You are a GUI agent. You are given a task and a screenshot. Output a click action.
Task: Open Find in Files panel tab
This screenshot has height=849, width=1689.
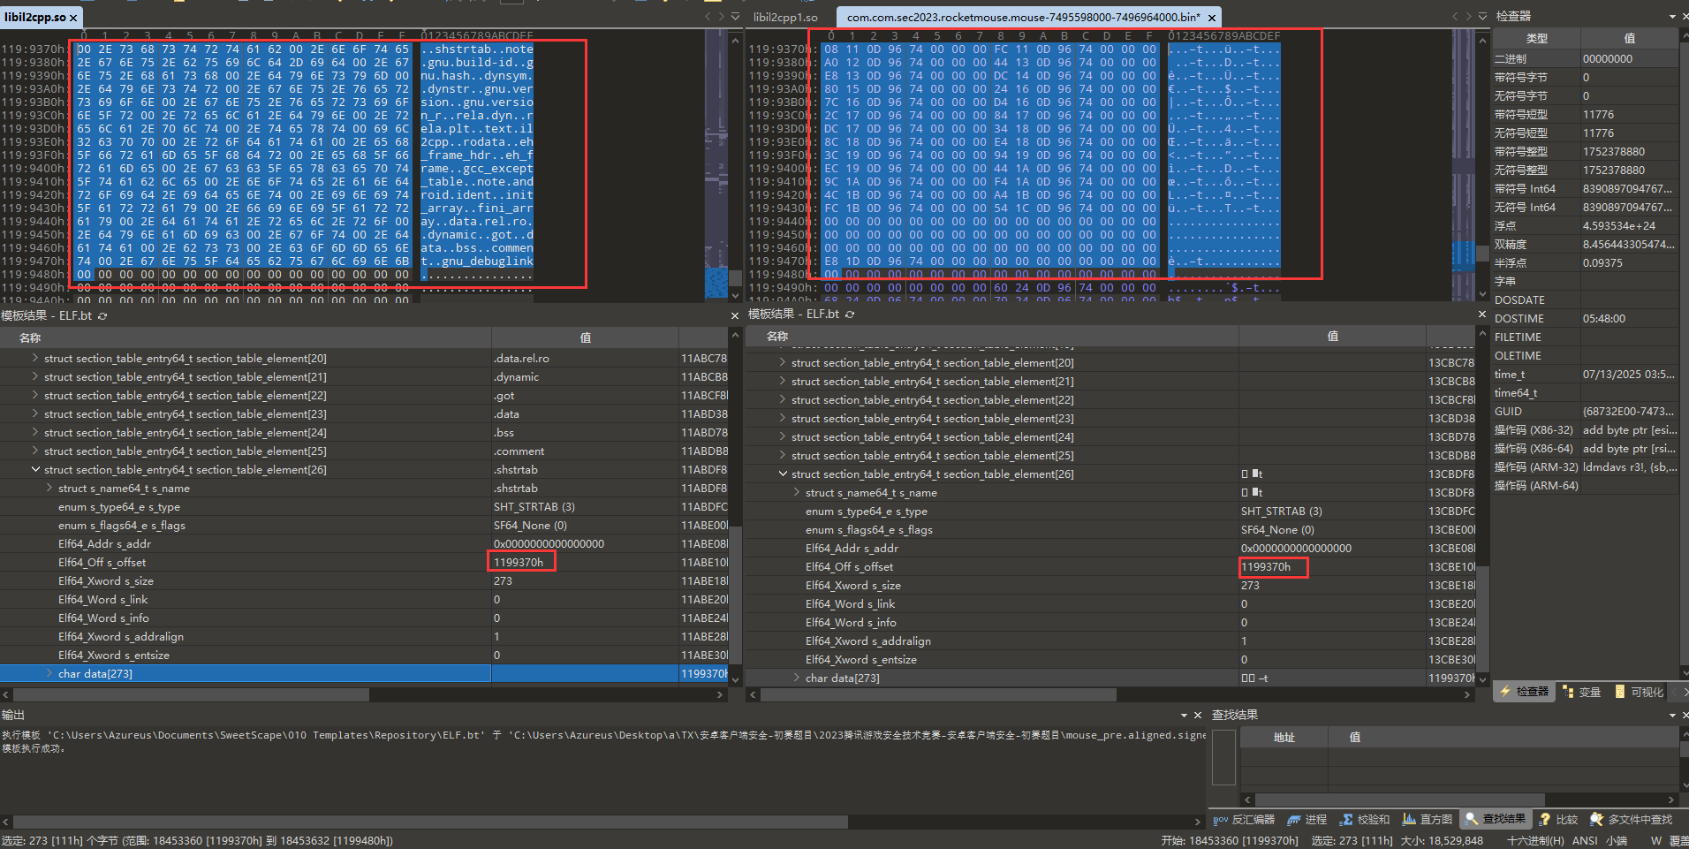pyautogui.click(x=1632, y=820)
